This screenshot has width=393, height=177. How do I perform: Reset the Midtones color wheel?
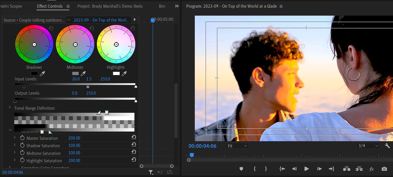tap(92, 28)
